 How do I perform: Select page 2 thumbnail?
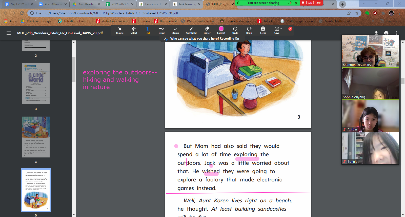tap(36, 45)
